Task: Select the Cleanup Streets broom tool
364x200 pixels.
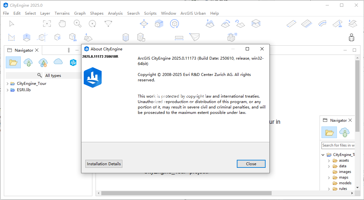Action: tap(337, 24)
